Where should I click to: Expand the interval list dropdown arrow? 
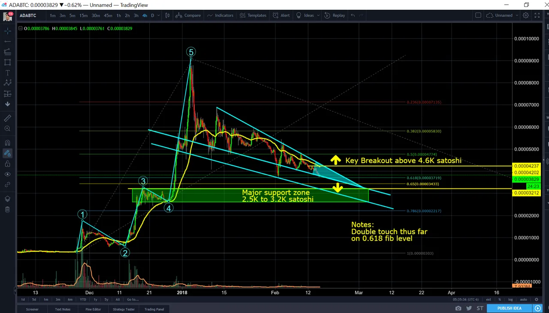(159, 15)
